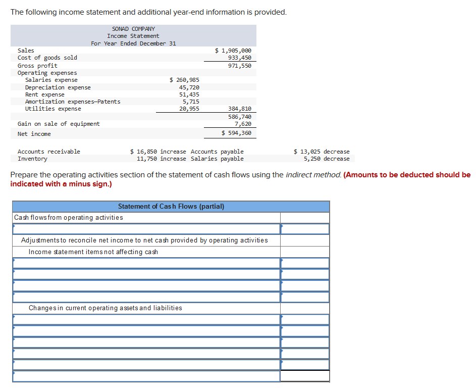Click the '971,550' gross profit amount
This screenshot has width=476, height=388.
point(240,66)
